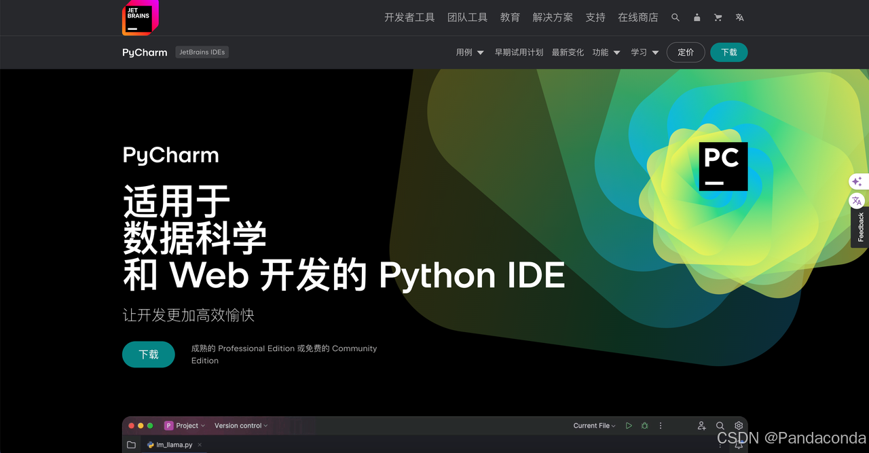The height and width of the screenshot is (453, 869).
Task: Open the three-dot more actions in IDE preview
Action: 660,426
